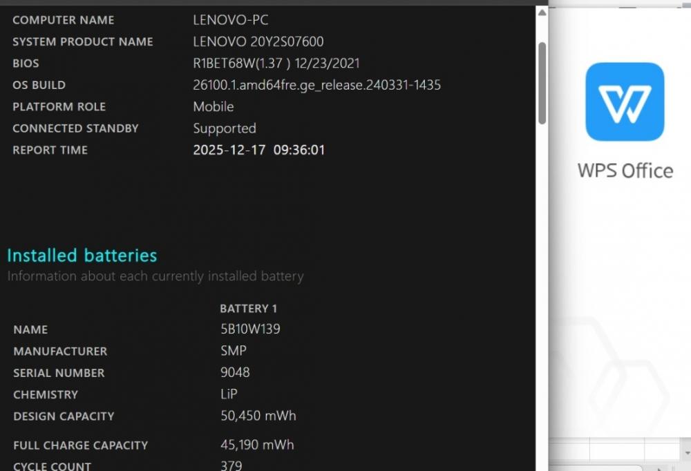The width and height of the screenshot is (691, 471).
Task: Click the WPS Office logo icon
Action: pyautogui.click(x=625, y=102)
